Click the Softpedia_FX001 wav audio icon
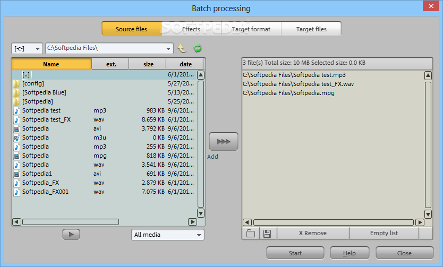This screenshot has width=443, height=267. click(16, 192)
